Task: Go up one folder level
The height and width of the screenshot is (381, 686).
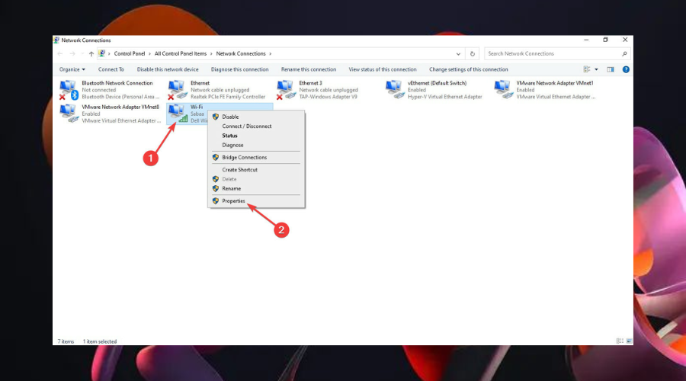Action: click(x=91, y=54)
